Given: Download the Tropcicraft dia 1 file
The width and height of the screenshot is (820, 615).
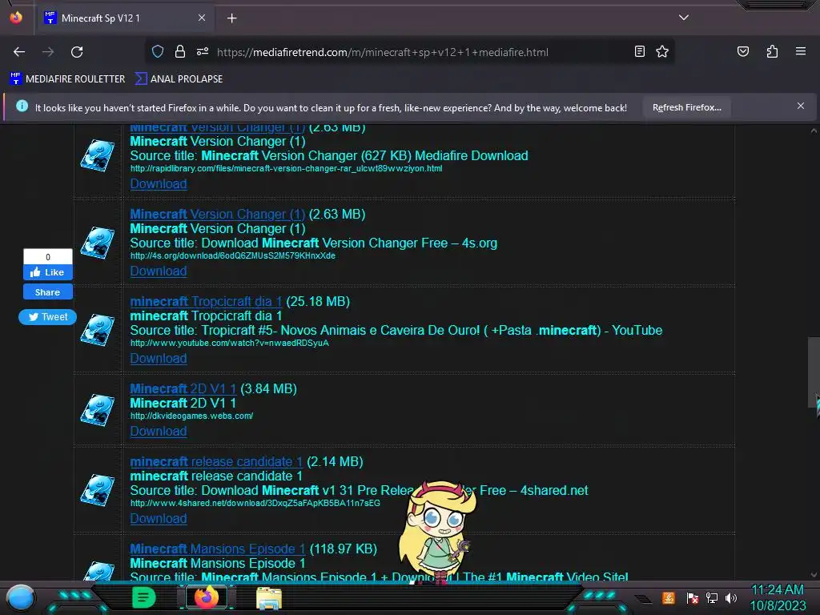Looking at the screenshot, I should (x=159, y=358).
